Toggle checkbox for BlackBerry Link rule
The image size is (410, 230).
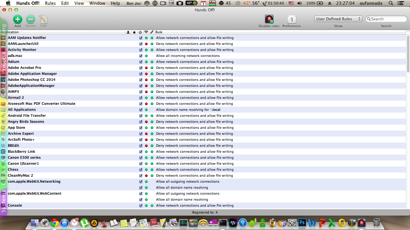click(x=141, y=152)
